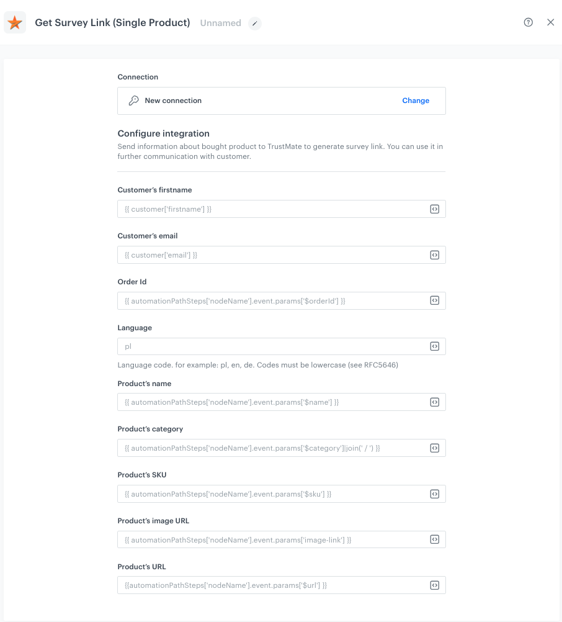Click the code icon beside Customer's email
Viewport: 562px width, 622px height.
435,255
